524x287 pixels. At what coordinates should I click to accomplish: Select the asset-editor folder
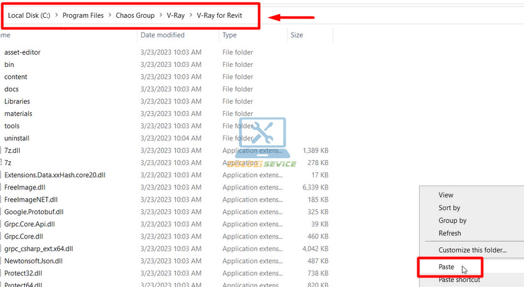[22, 52]
